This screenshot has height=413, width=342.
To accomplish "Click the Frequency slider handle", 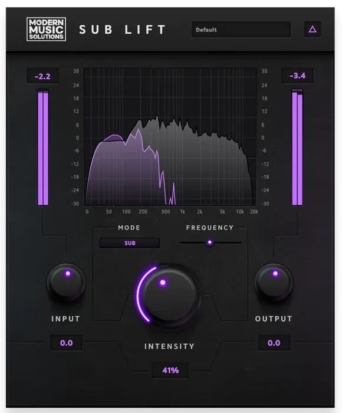I will tap(209, 242).
